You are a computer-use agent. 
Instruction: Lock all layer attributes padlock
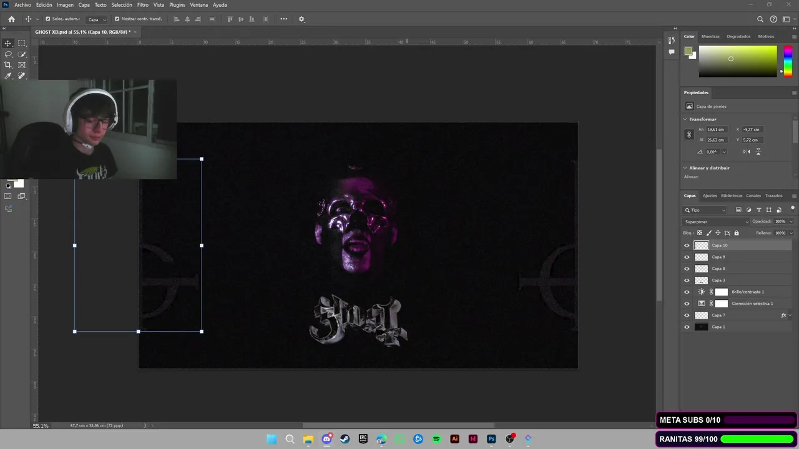tap(737, 233)
